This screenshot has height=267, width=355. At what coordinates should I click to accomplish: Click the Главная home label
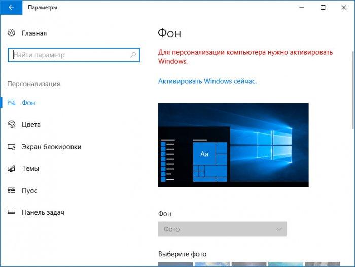pyautogui.click(x=34, y=33)
